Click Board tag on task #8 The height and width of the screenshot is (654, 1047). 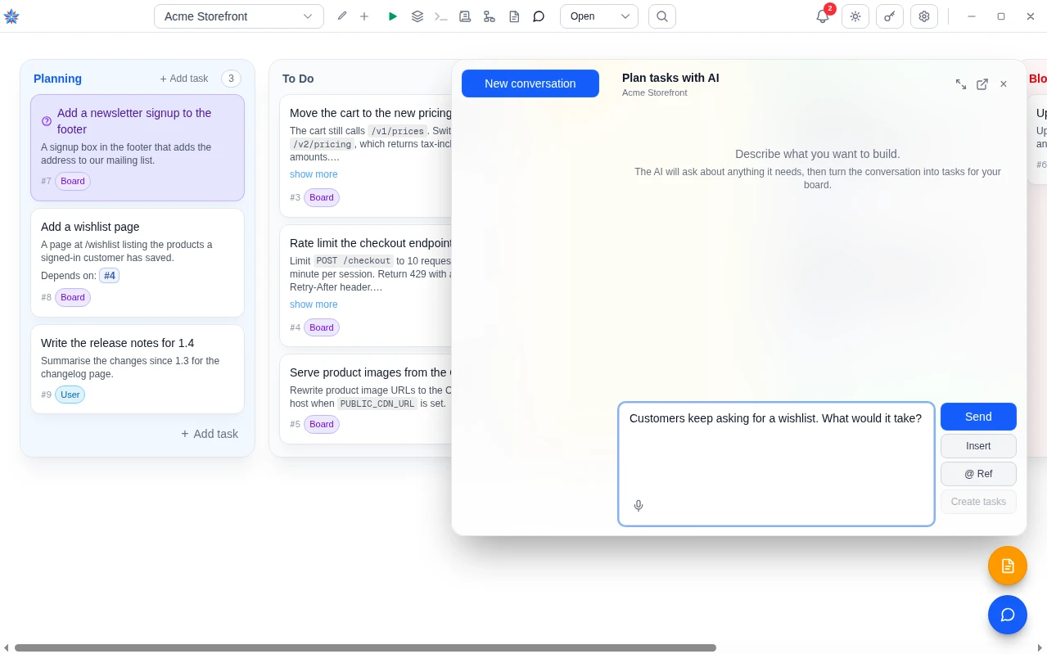click(x=73, y=297)
